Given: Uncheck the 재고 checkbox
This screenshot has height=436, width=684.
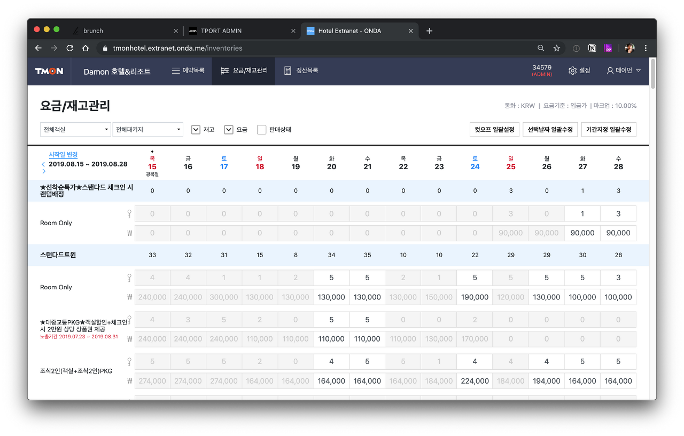Looking at the screenshot, I should pos(196,130).
